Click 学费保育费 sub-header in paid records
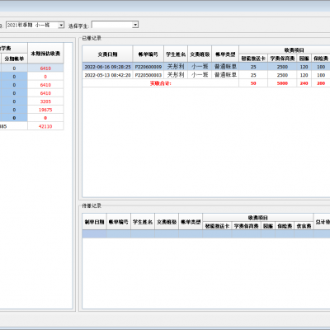330x330 pixels. (x=282, y=59)
